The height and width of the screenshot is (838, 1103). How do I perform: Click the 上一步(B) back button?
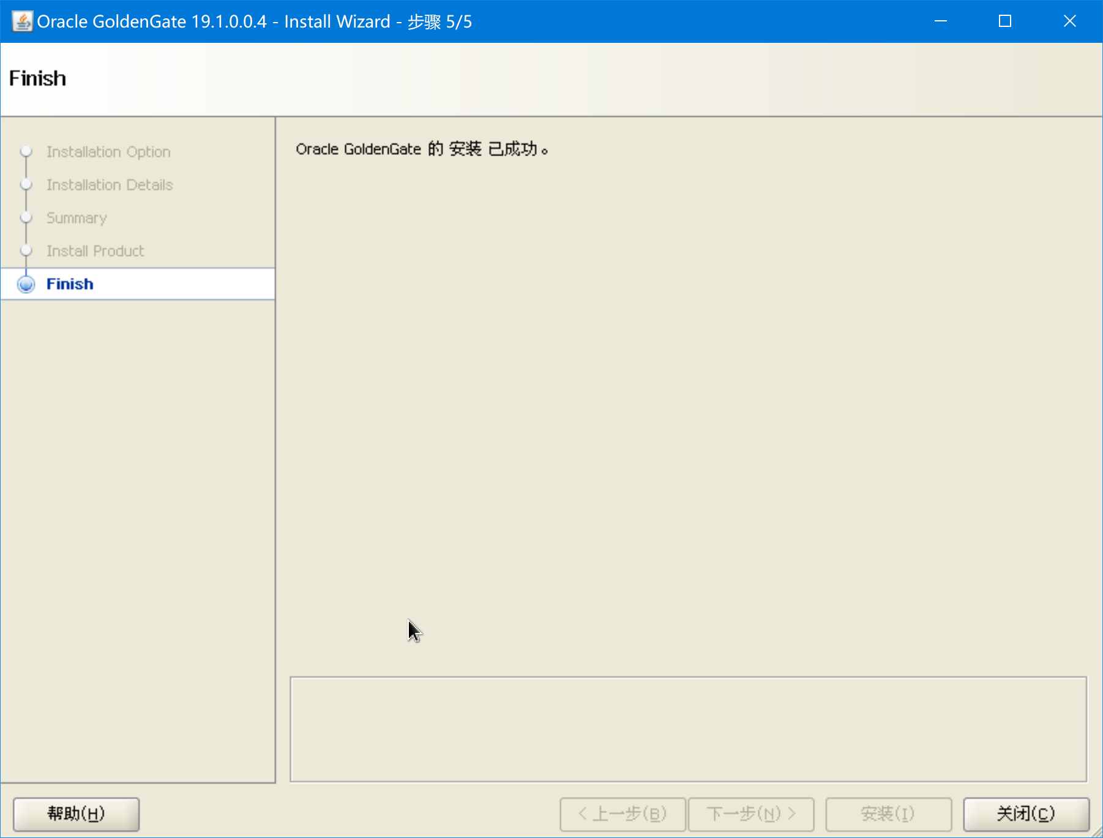(x=623, y=814)
